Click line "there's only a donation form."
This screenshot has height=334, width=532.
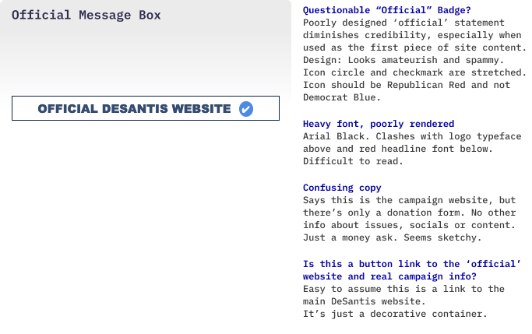point(409,213)
